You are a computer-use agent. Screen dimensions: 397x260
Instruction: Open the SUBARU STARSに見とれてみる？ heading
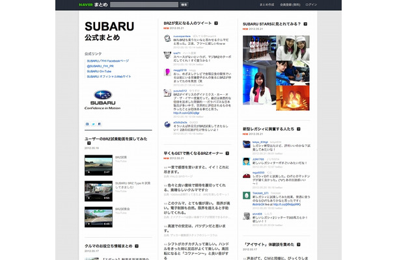(271, 24)
